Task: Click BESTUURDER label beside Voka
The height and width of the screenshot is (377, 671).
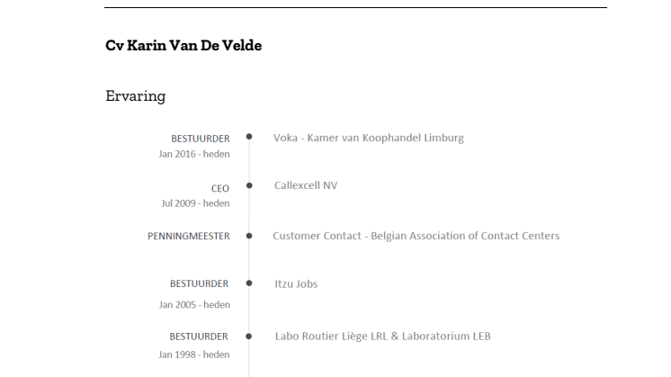Action: (201, 139)
